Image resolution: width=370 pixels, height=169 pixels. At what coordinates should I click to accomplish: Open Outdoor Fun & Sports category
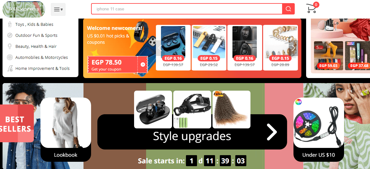coord(36,36)
